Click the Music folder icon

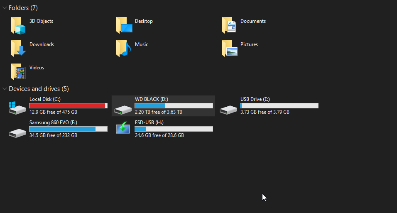pos(124,49)
